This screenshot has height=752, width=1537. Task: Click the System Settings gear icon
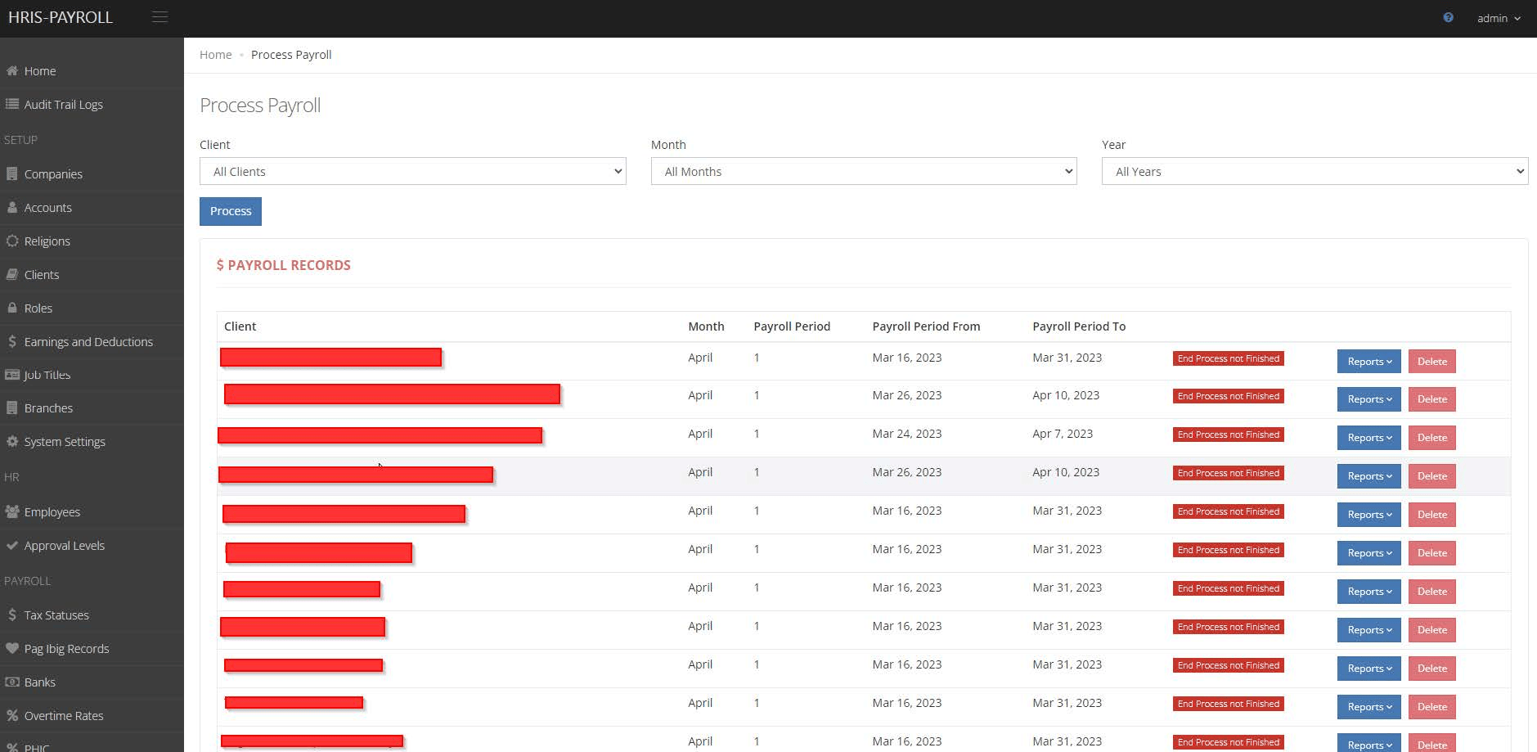(12, 441)
